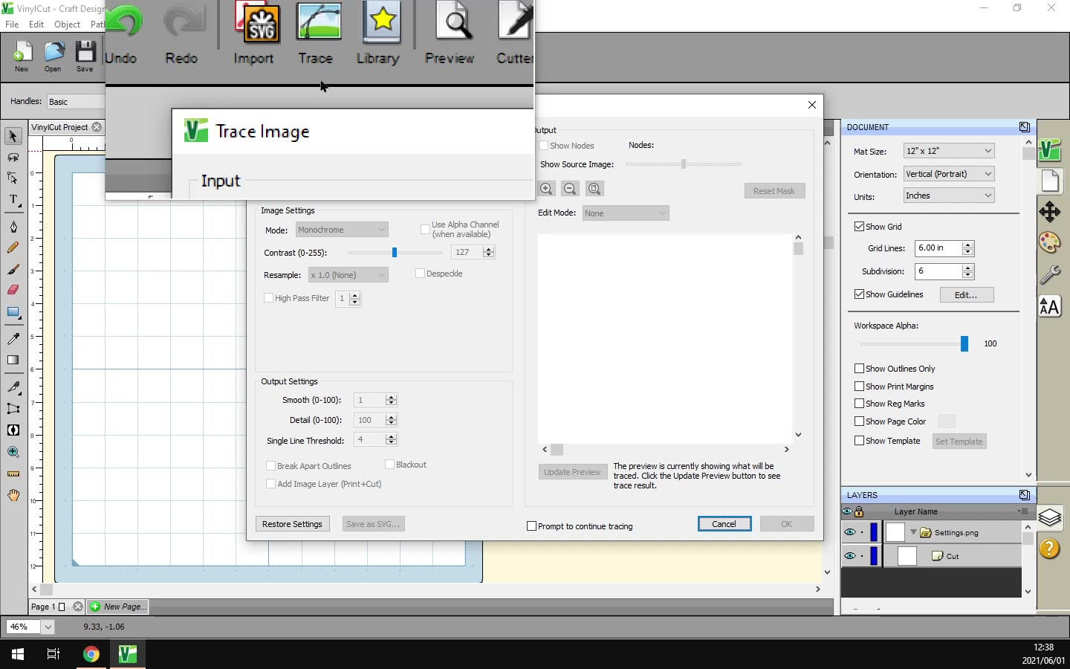Click the Workspace Alpha slider handle
The width and height of the screenshot is (1070, 669).
tap(964, 343)
